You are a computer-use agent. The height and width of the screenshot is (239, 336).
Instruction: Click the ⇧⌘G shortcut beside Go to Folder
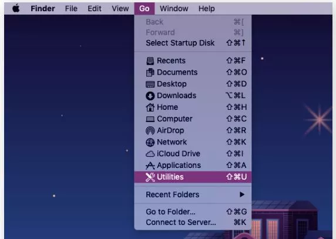point(236,212)
